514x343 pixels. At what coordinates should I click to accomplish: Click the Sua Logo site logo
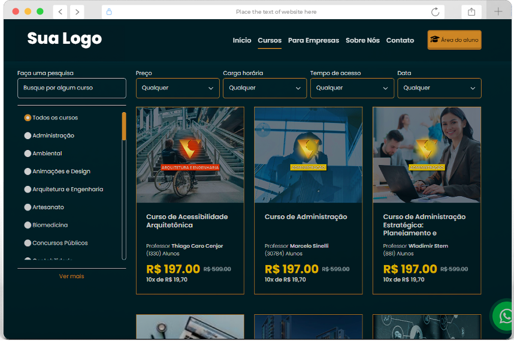pyautogui.click(x=65, y=39)
